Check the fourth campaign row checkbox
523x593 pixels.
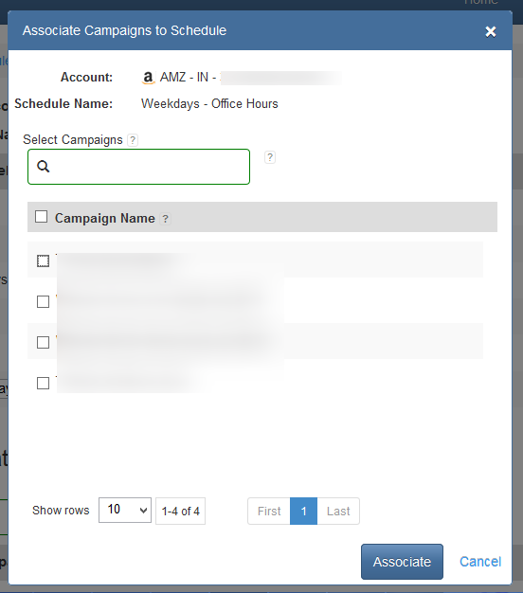[44, 383]
